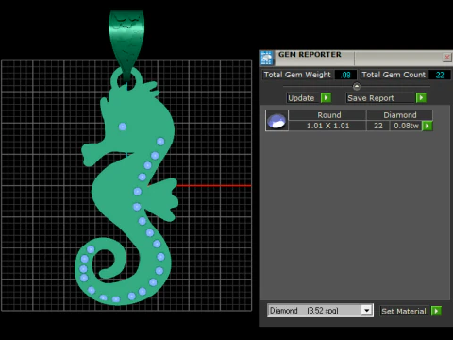Click the quantity 22 cell in gem row
The height and width of the screenshot is (340, 453).
378,126
